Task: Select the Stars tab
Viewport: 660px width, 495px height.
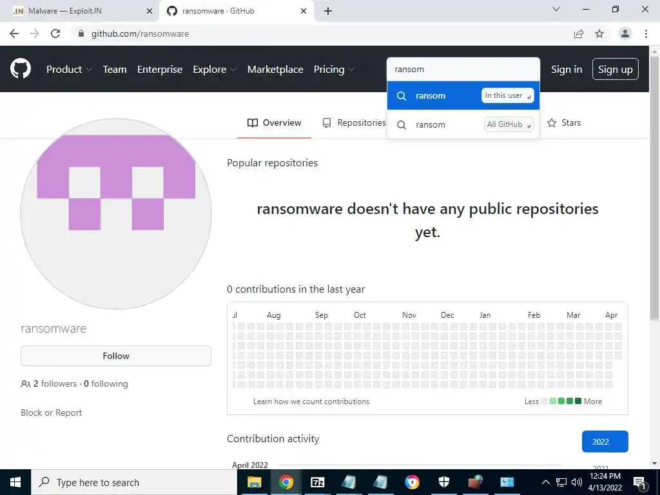Action: tap(563, 122)
